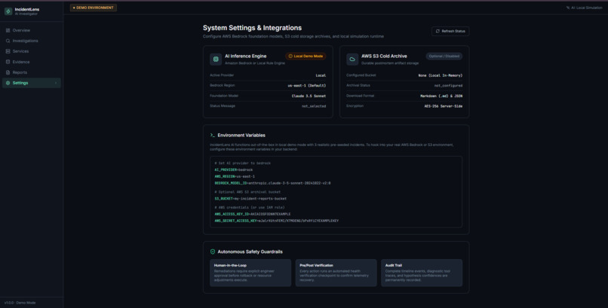This screenshot has width=608, height=308.
Task: Select the Settings label in sidebar
Action: tap(20, 83)
